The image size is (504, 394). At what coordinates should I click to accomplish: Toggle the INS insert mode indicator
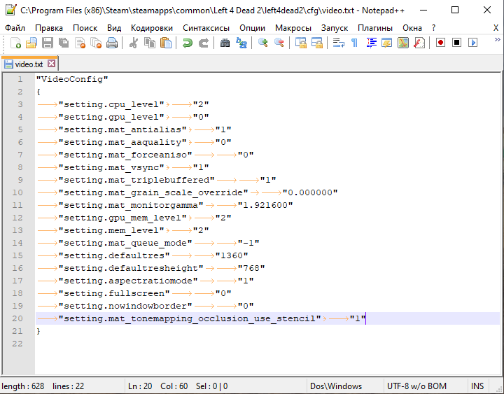pos(477,386)
